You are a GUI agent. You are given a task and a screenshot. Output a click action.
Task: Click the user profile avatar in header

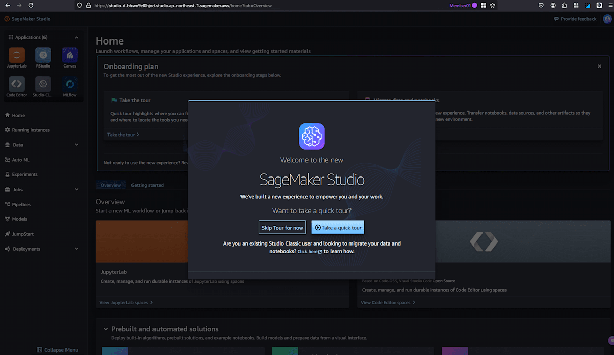[607, 19]
